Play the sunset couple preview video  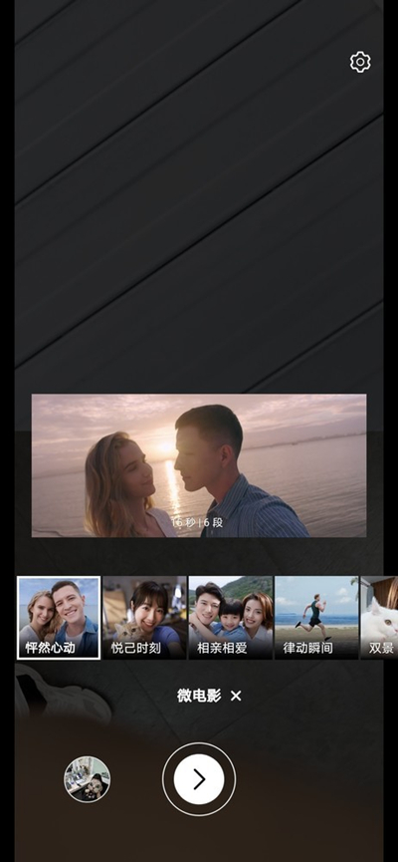click(199, 465)
